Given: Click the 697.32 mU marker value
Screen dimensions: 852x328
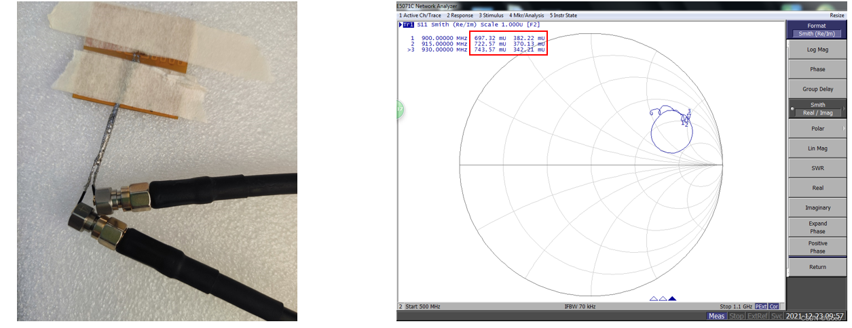Looking at the screenshot, I should pos(490,38).
